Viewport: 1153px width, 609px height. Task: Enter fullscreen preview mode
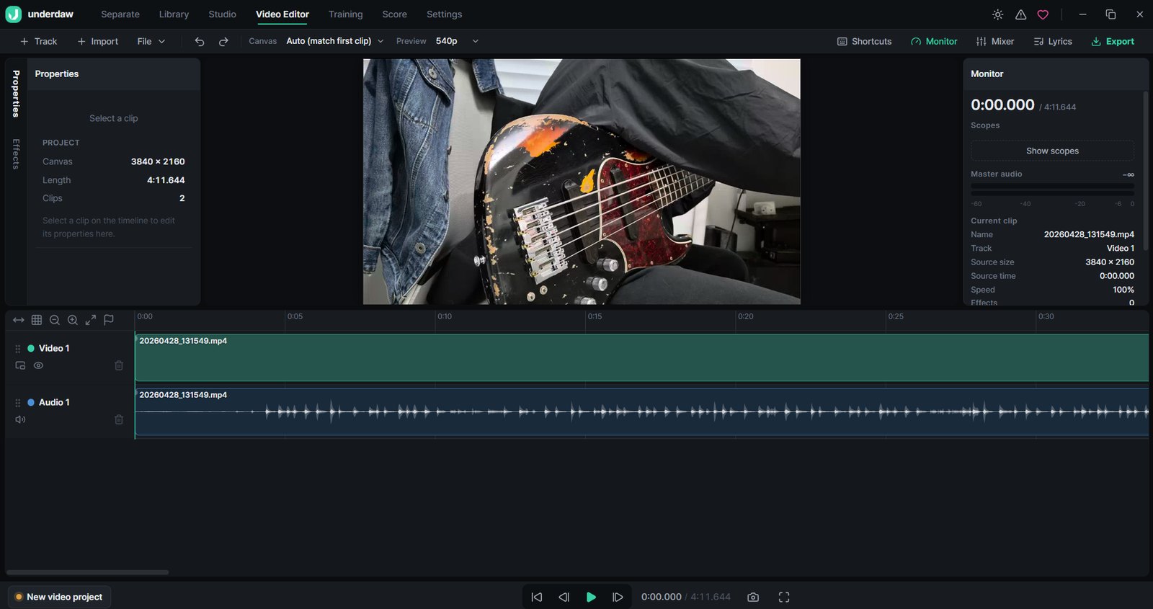point(784,597)
